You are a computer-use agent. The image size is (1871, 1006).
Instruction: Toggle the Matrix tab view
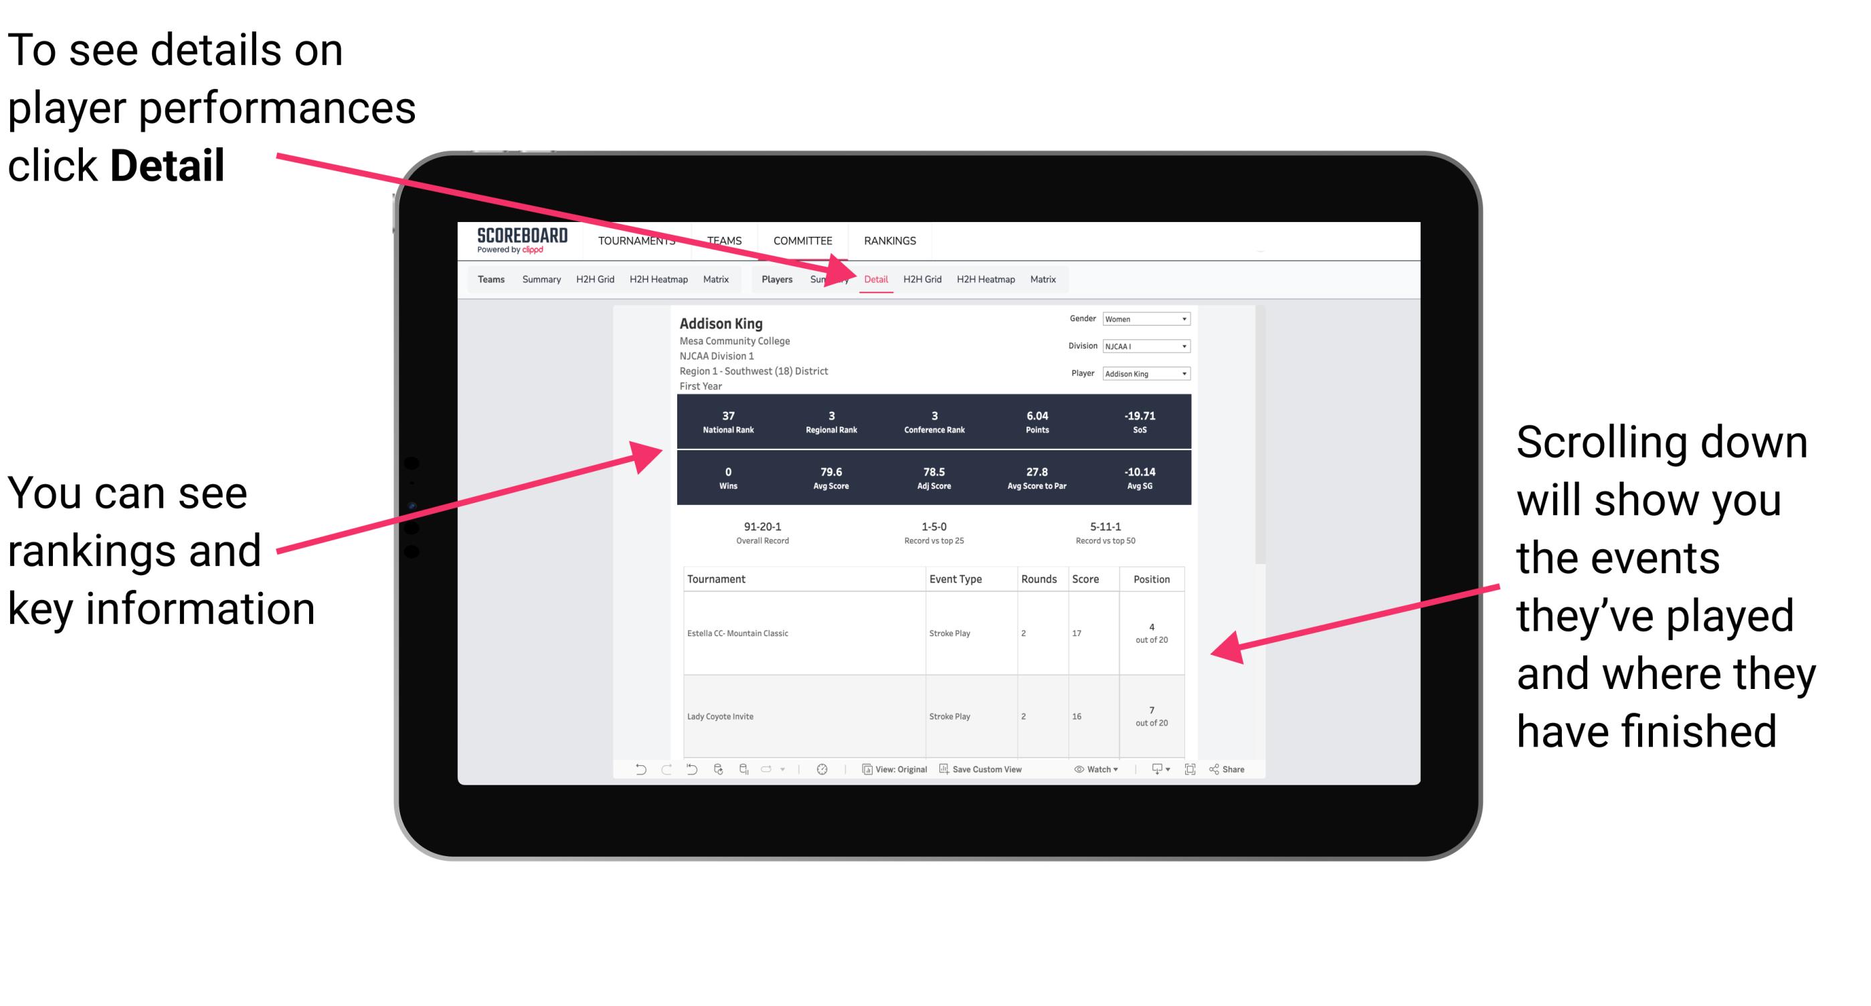pos(1040,279)
